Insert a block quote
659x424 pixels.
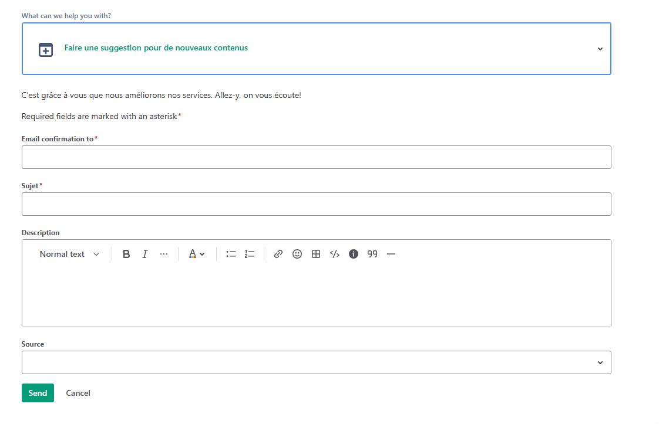(x=372, y=254)
